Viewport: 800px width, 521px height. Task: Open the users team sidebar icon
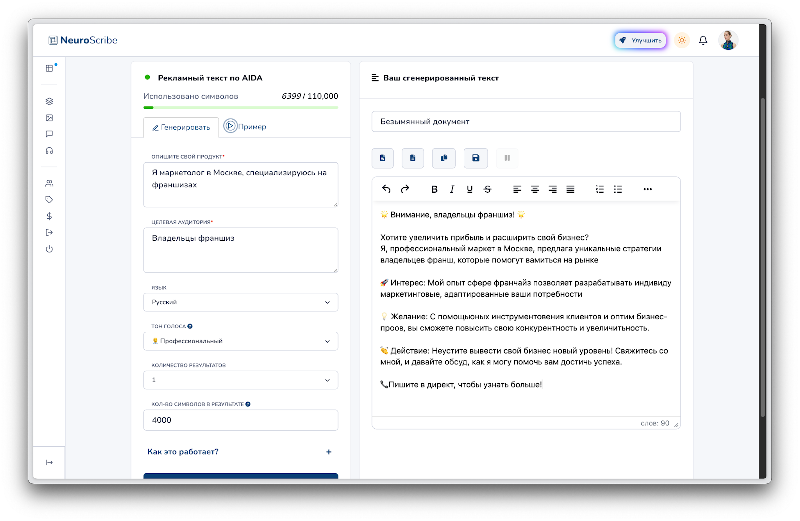coord(49,183)
